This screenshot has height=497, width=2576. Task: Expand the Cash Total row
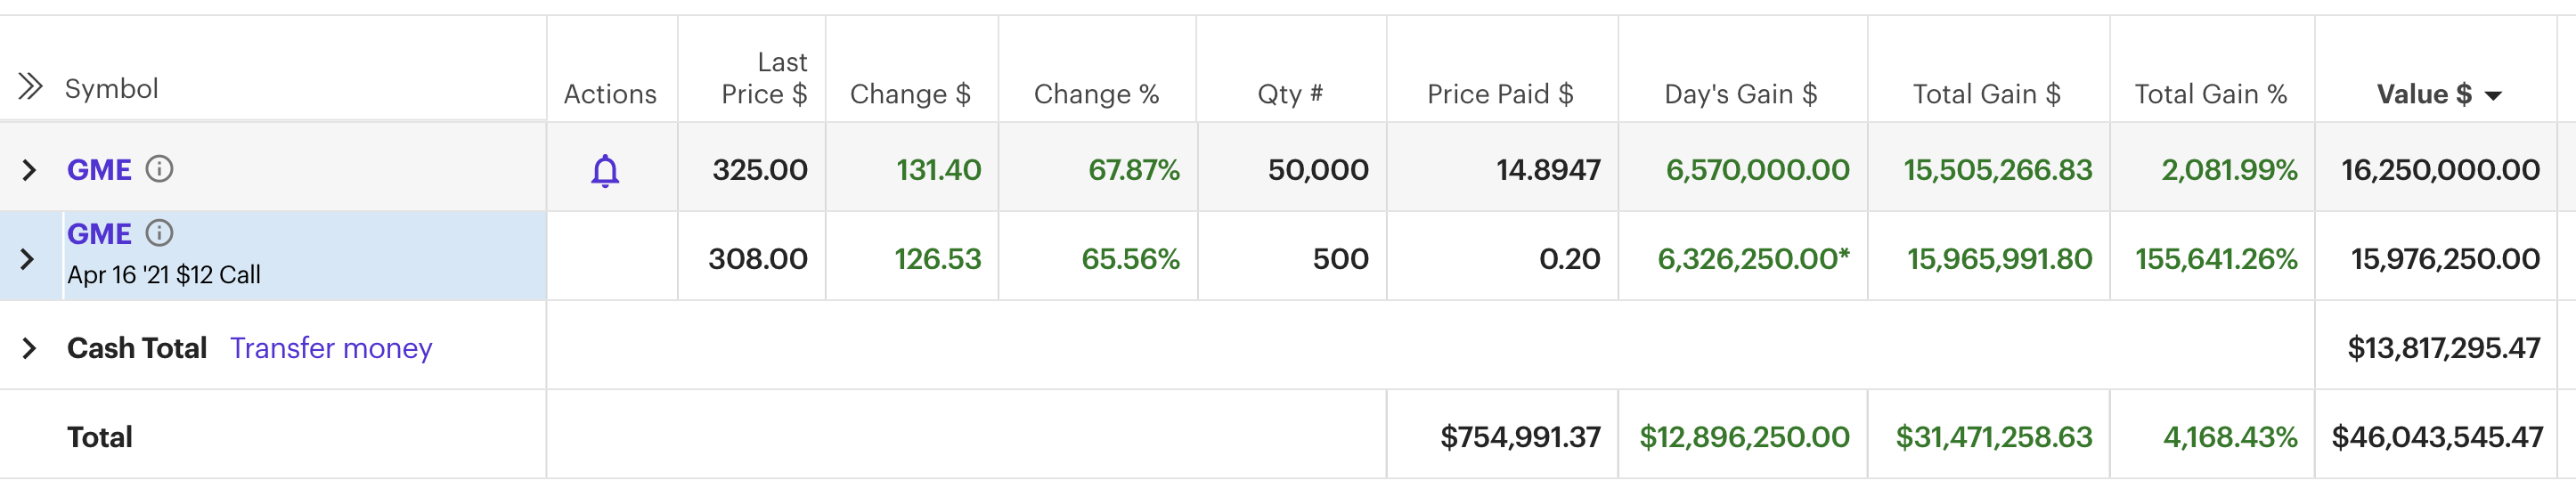pos(29,348)
